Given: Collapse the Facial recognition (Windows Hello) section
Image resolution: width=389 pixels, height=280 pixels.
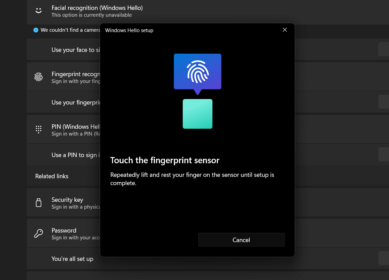Looking at the screenshot, I should 97,8.
